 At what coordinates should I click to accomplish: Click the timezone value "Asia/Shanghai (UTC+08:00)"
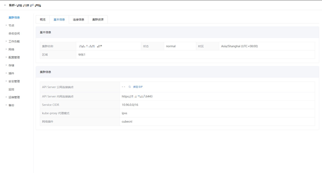pyautogui.click(x=239, y=46)
